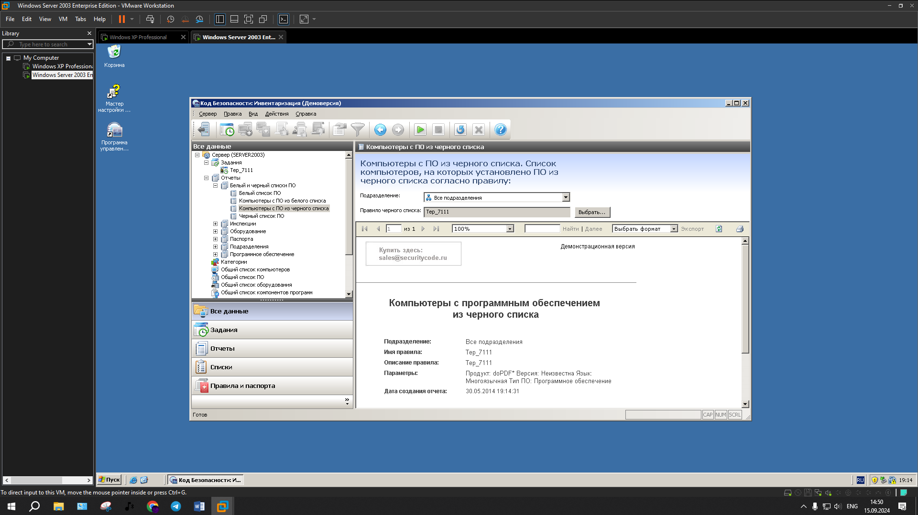Click the properties hand-with-list toolbar icon
Viewport: 918px width, 515px height.
click(339, 129)
